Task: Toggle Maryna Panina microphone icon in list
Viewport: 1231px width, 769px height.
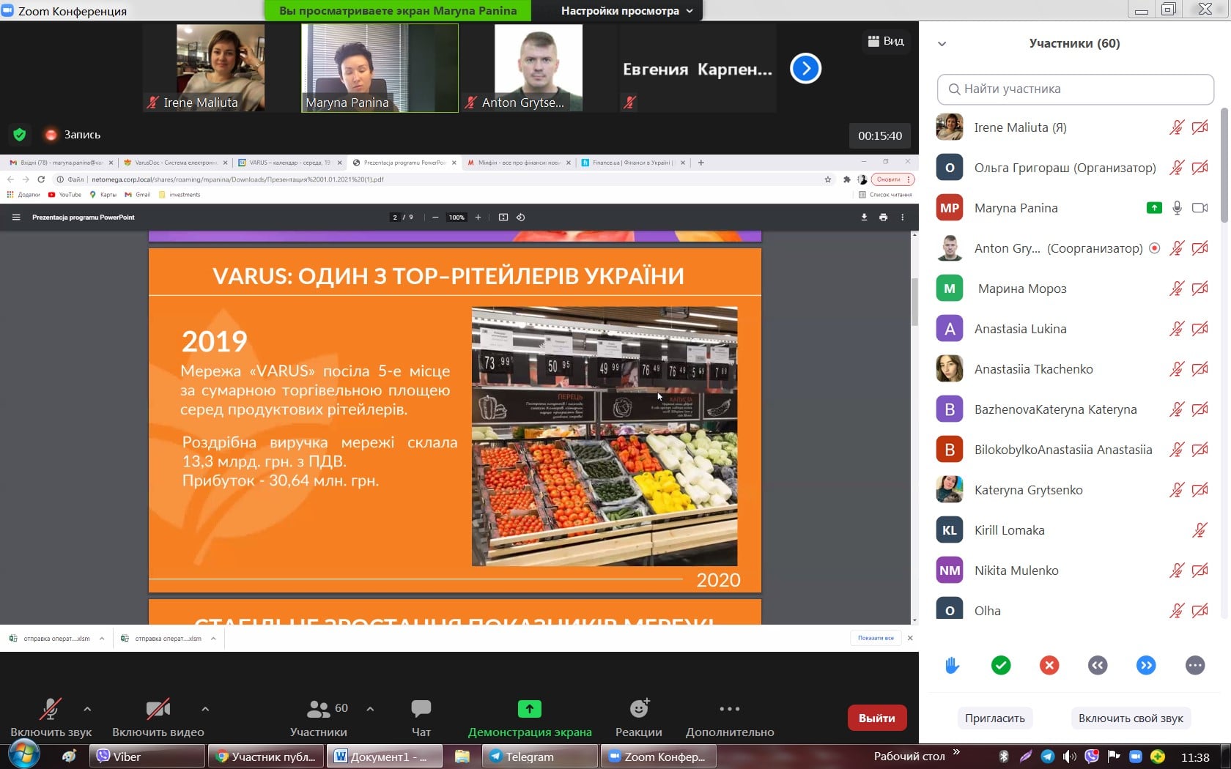Action: 1177,208
